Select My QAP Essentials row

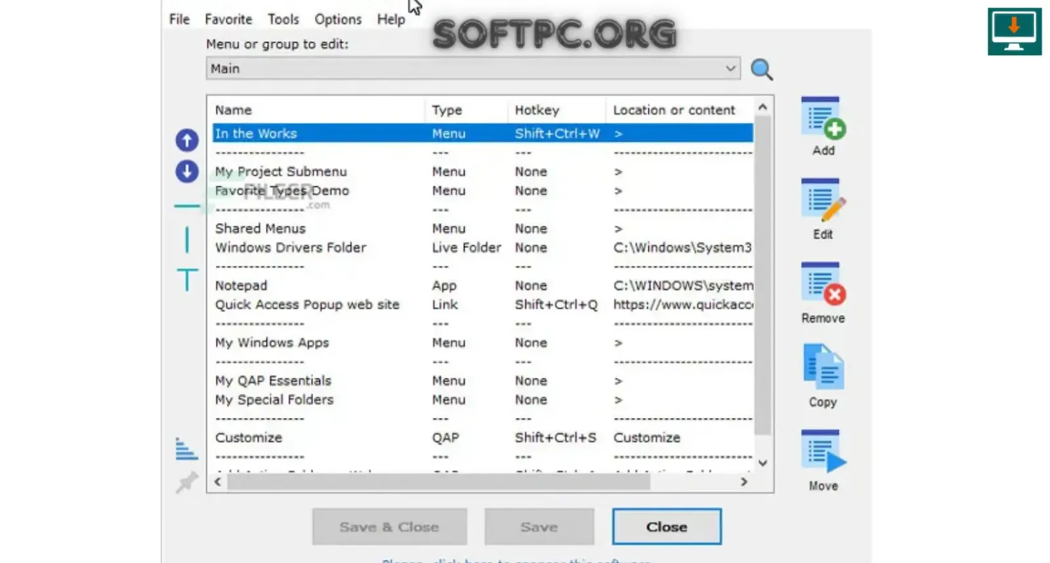pyautogui.click(x=482, y=381)
